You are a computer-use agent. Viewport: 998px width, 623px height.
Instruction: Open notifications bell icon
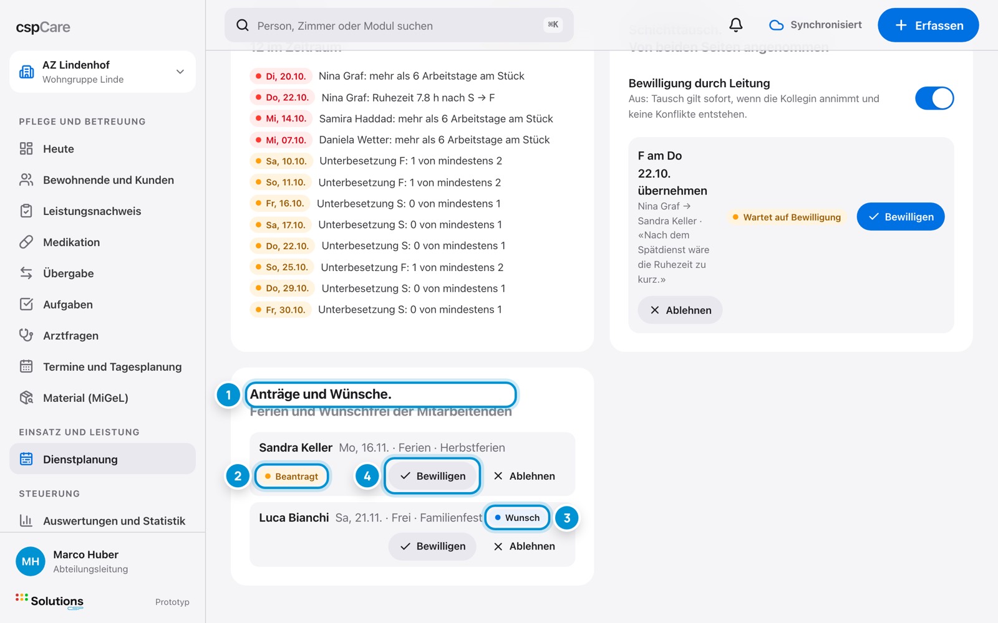click(736, 25)
